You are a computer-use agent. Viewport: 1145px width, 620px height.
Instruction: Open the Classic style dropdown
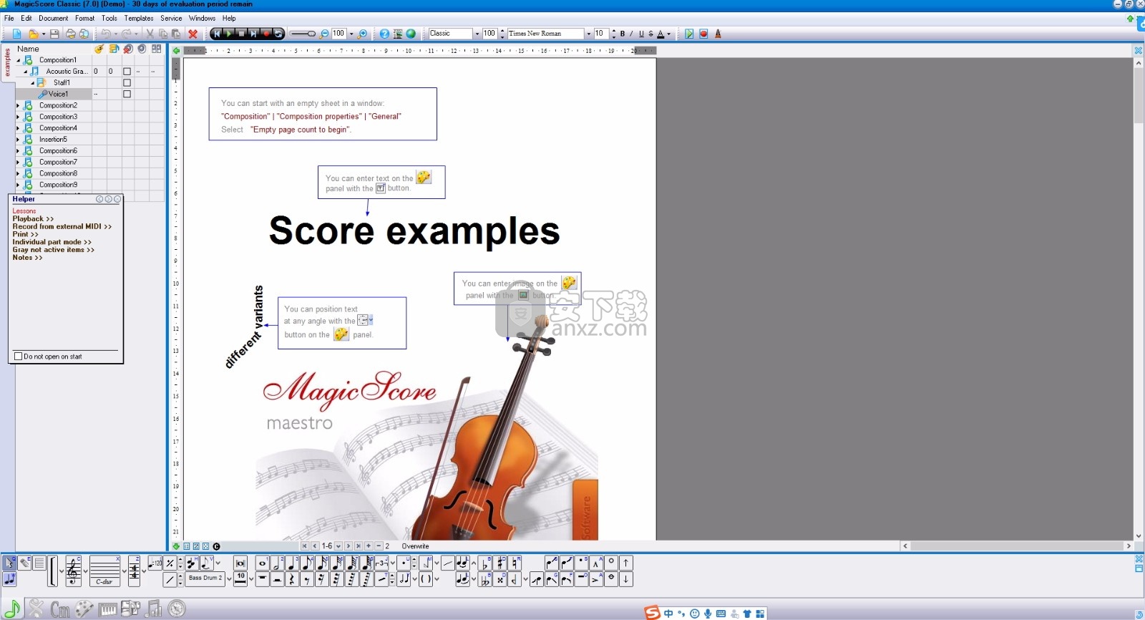click(x=477, y=34)
